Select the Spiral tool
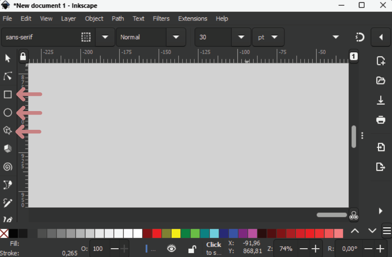Image resolution: width=392 pixels, height=257 pixels. coord(8,167)
